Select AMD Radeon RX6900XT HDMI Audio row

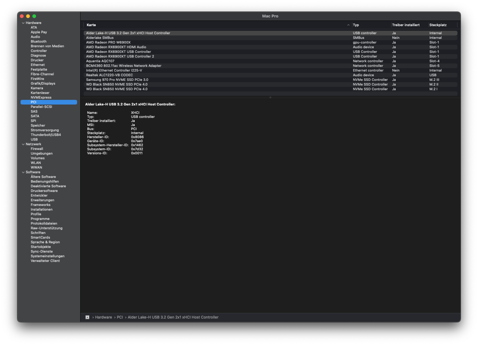click(x=270, y=47)
